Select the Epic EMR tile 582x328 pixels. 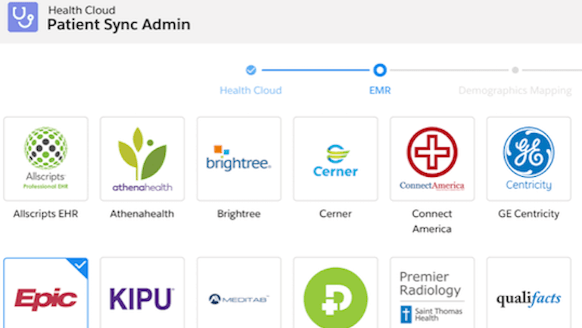click(45, 293)
